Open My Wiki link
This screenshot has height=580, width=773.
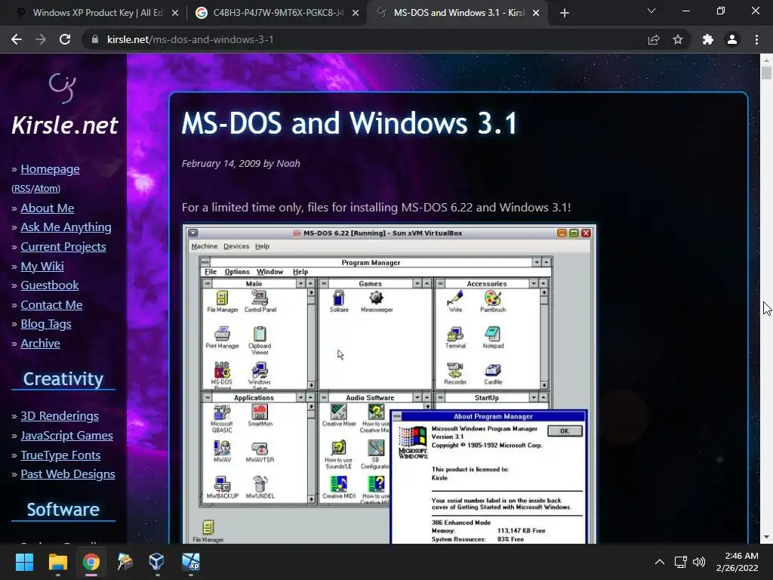pos(42,267)
